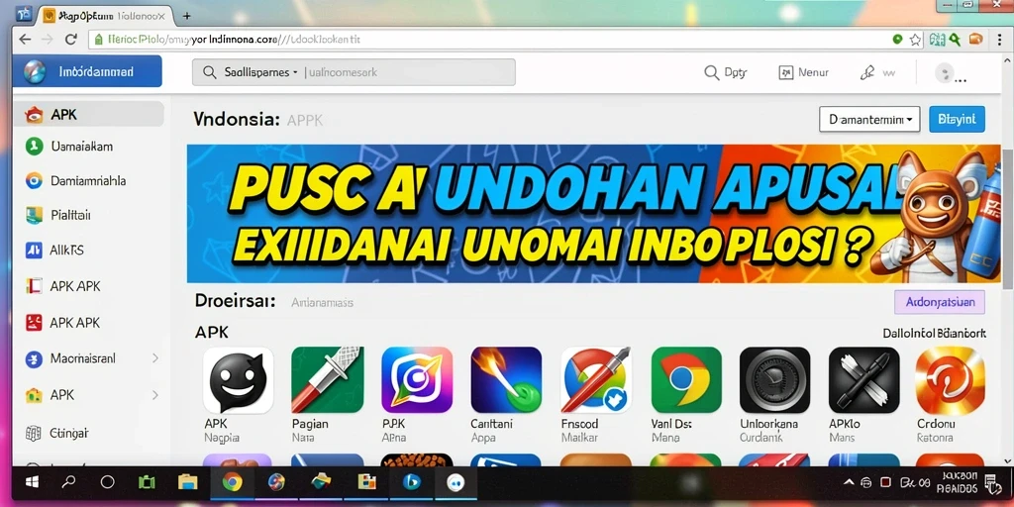Image resolution: width=1014 pixels, height=507 pixels.
Task: Open the green Vanl Ds Chrome-style icon
Action: click(686, 380)
